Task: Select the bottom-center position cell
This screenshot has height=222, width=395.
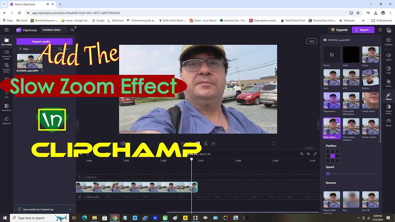Action: [x=332, y=161]
